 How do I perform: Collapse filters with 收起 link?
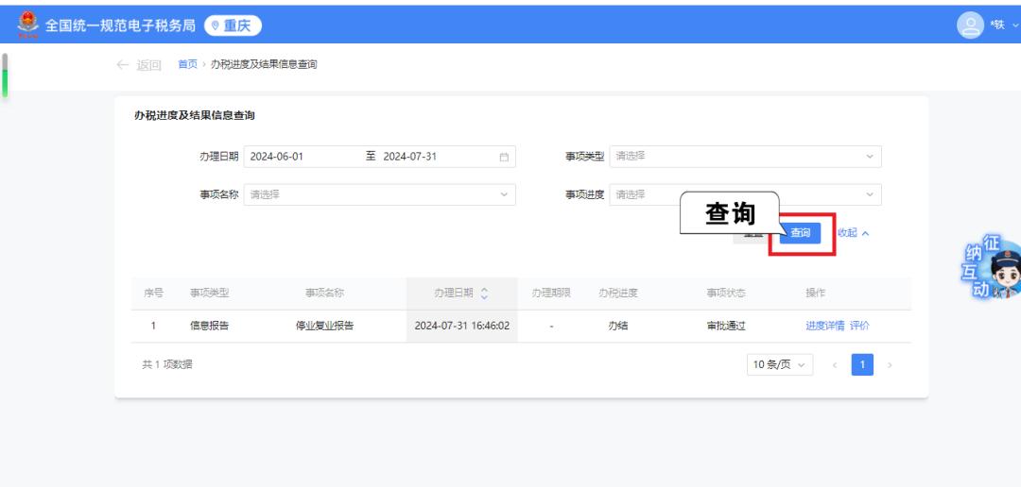853,233
